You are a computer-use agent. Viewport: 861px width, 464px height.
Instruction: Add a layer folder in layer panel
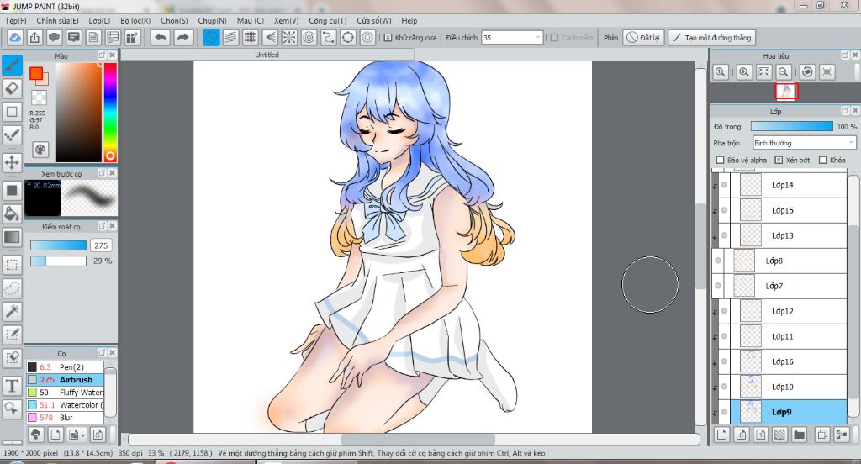[799, 435]
